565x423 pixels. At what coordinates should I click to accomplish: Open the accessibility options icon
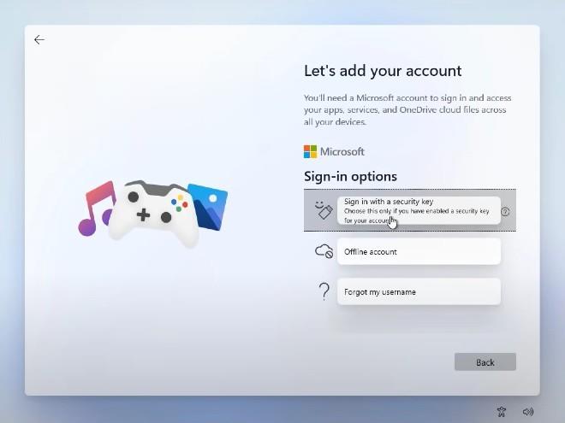pos(502,411)
